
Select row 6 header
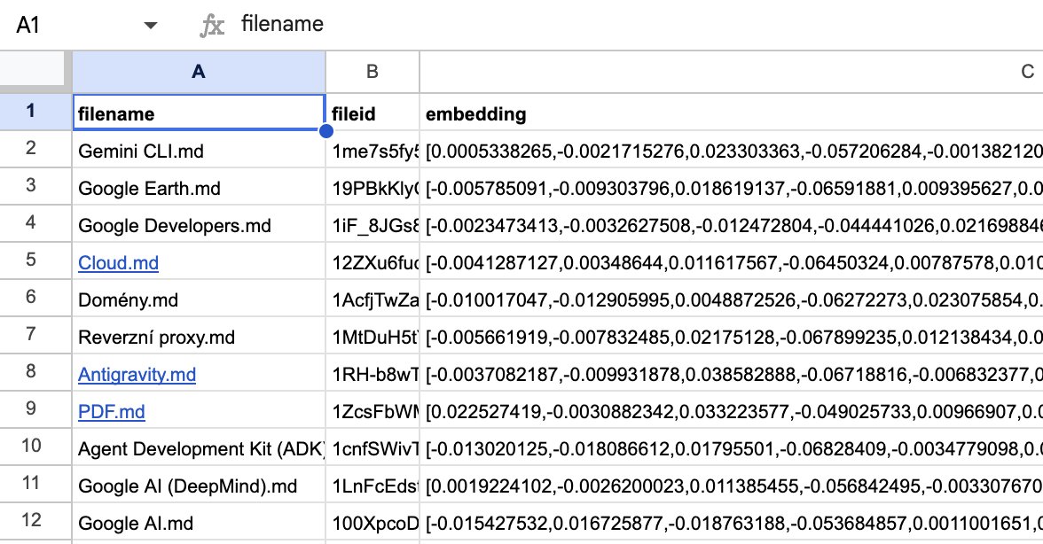[35, 298]
